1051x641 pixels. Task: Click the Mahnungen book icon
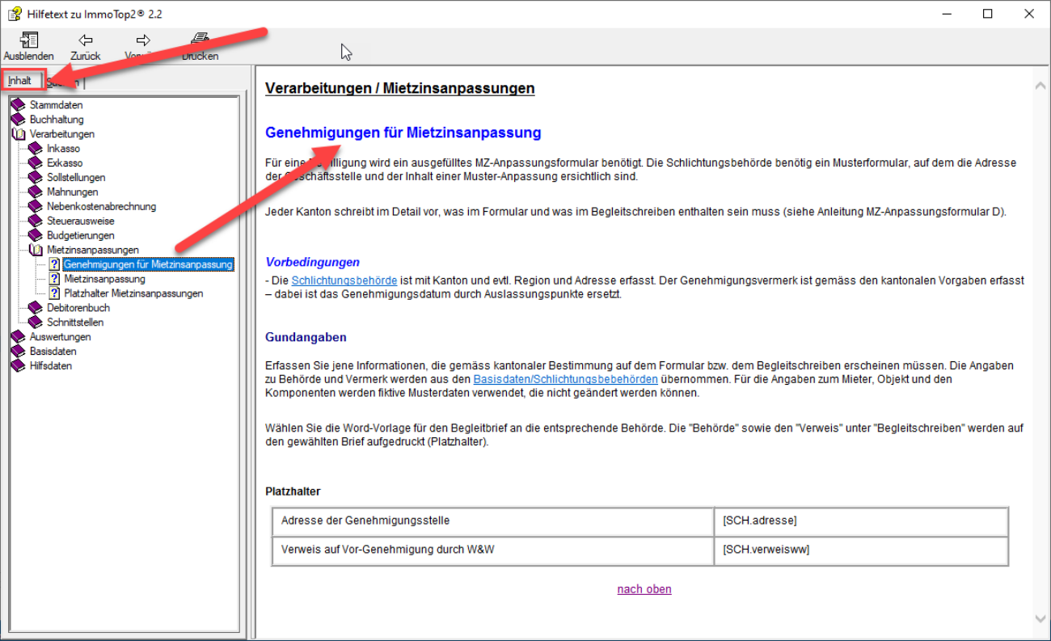pos(36,192)
